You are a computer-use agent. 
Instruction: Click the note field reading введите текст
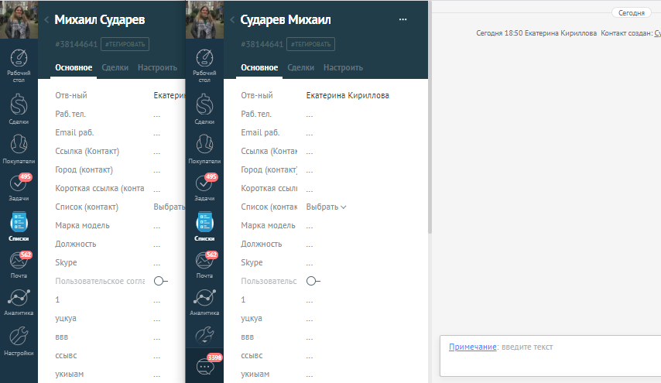(x=542, y=347)
